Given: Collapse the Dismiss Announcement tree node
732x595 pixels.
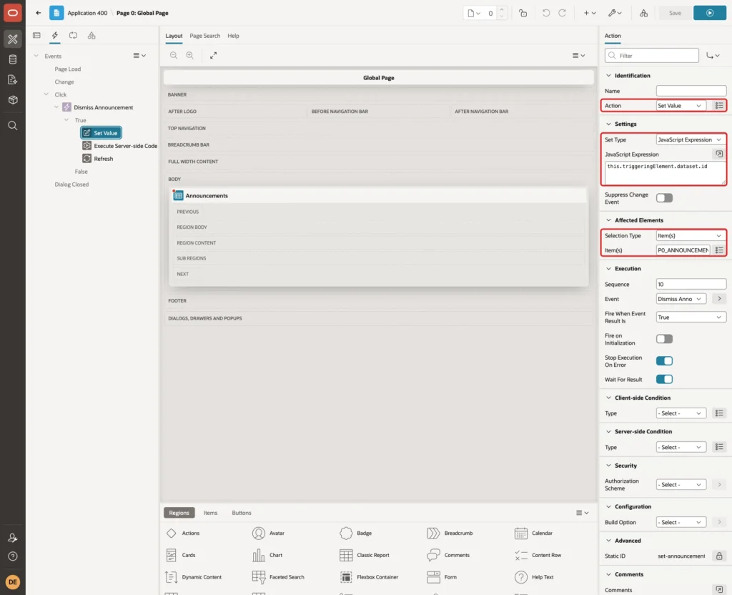Looking at the screenshot, I should (56, 107).
